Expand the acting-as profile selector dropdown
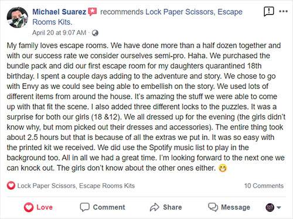293x219 pixels. [x=273, y=207]
